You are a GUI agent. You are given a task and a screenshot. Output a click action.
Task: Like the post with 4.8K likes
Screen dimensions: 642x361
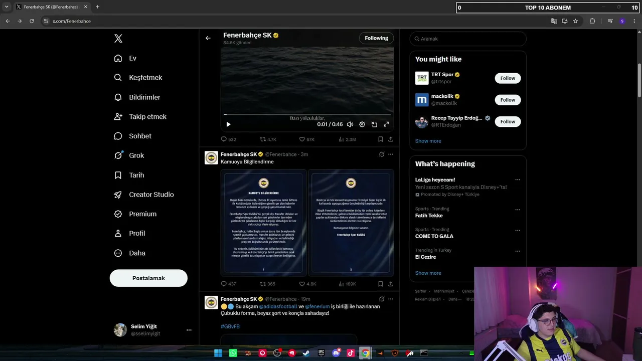[307, 284]
